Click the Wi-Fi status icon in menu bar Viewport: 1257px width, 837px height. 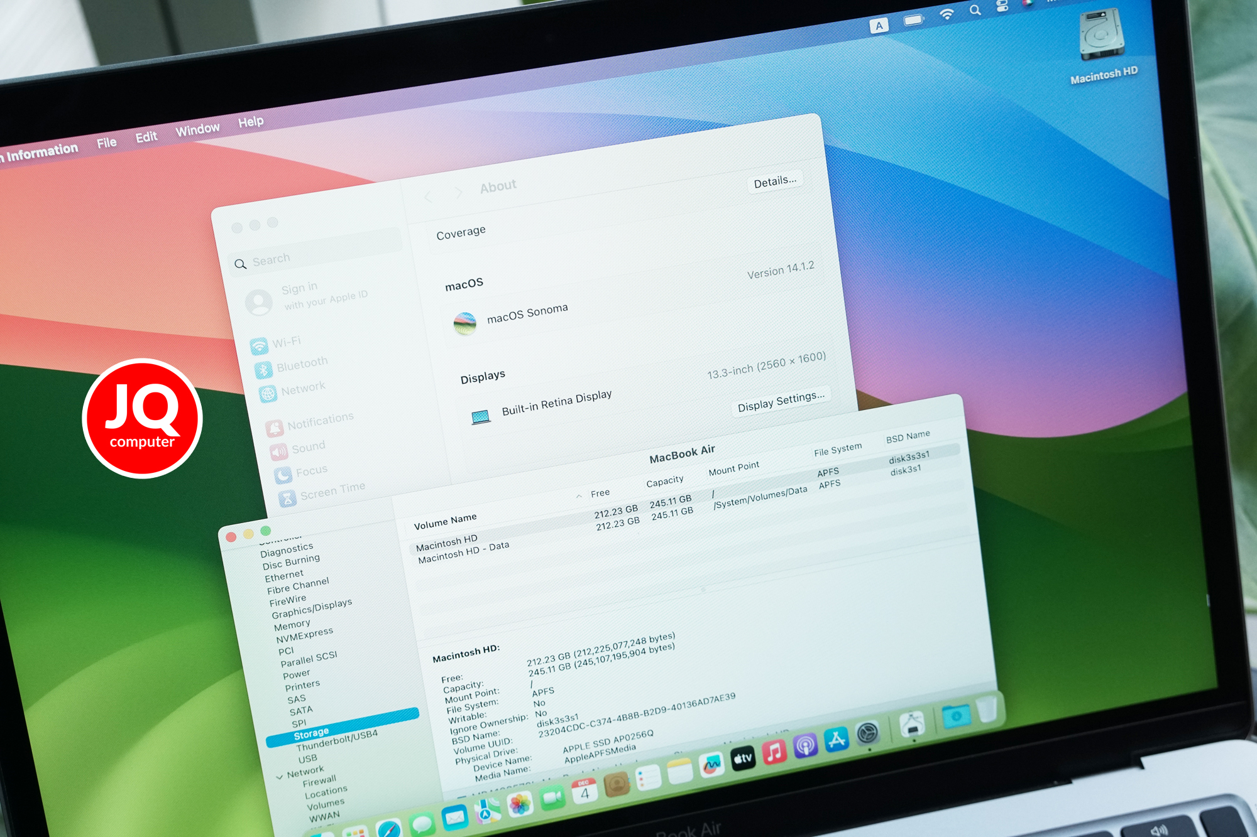[x=947, y=14]
